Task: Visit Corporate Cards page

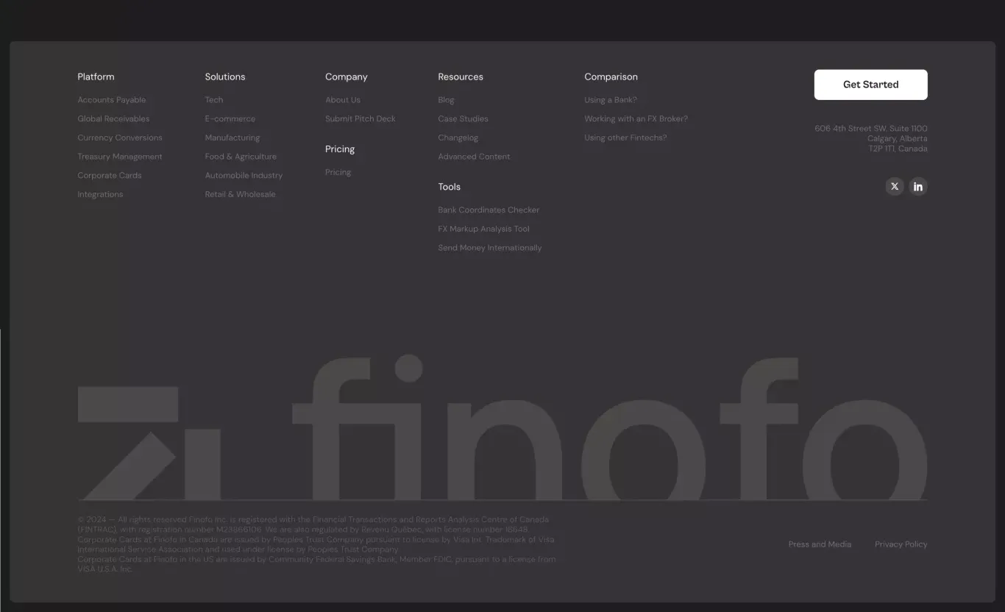Action: click(110, 176)
